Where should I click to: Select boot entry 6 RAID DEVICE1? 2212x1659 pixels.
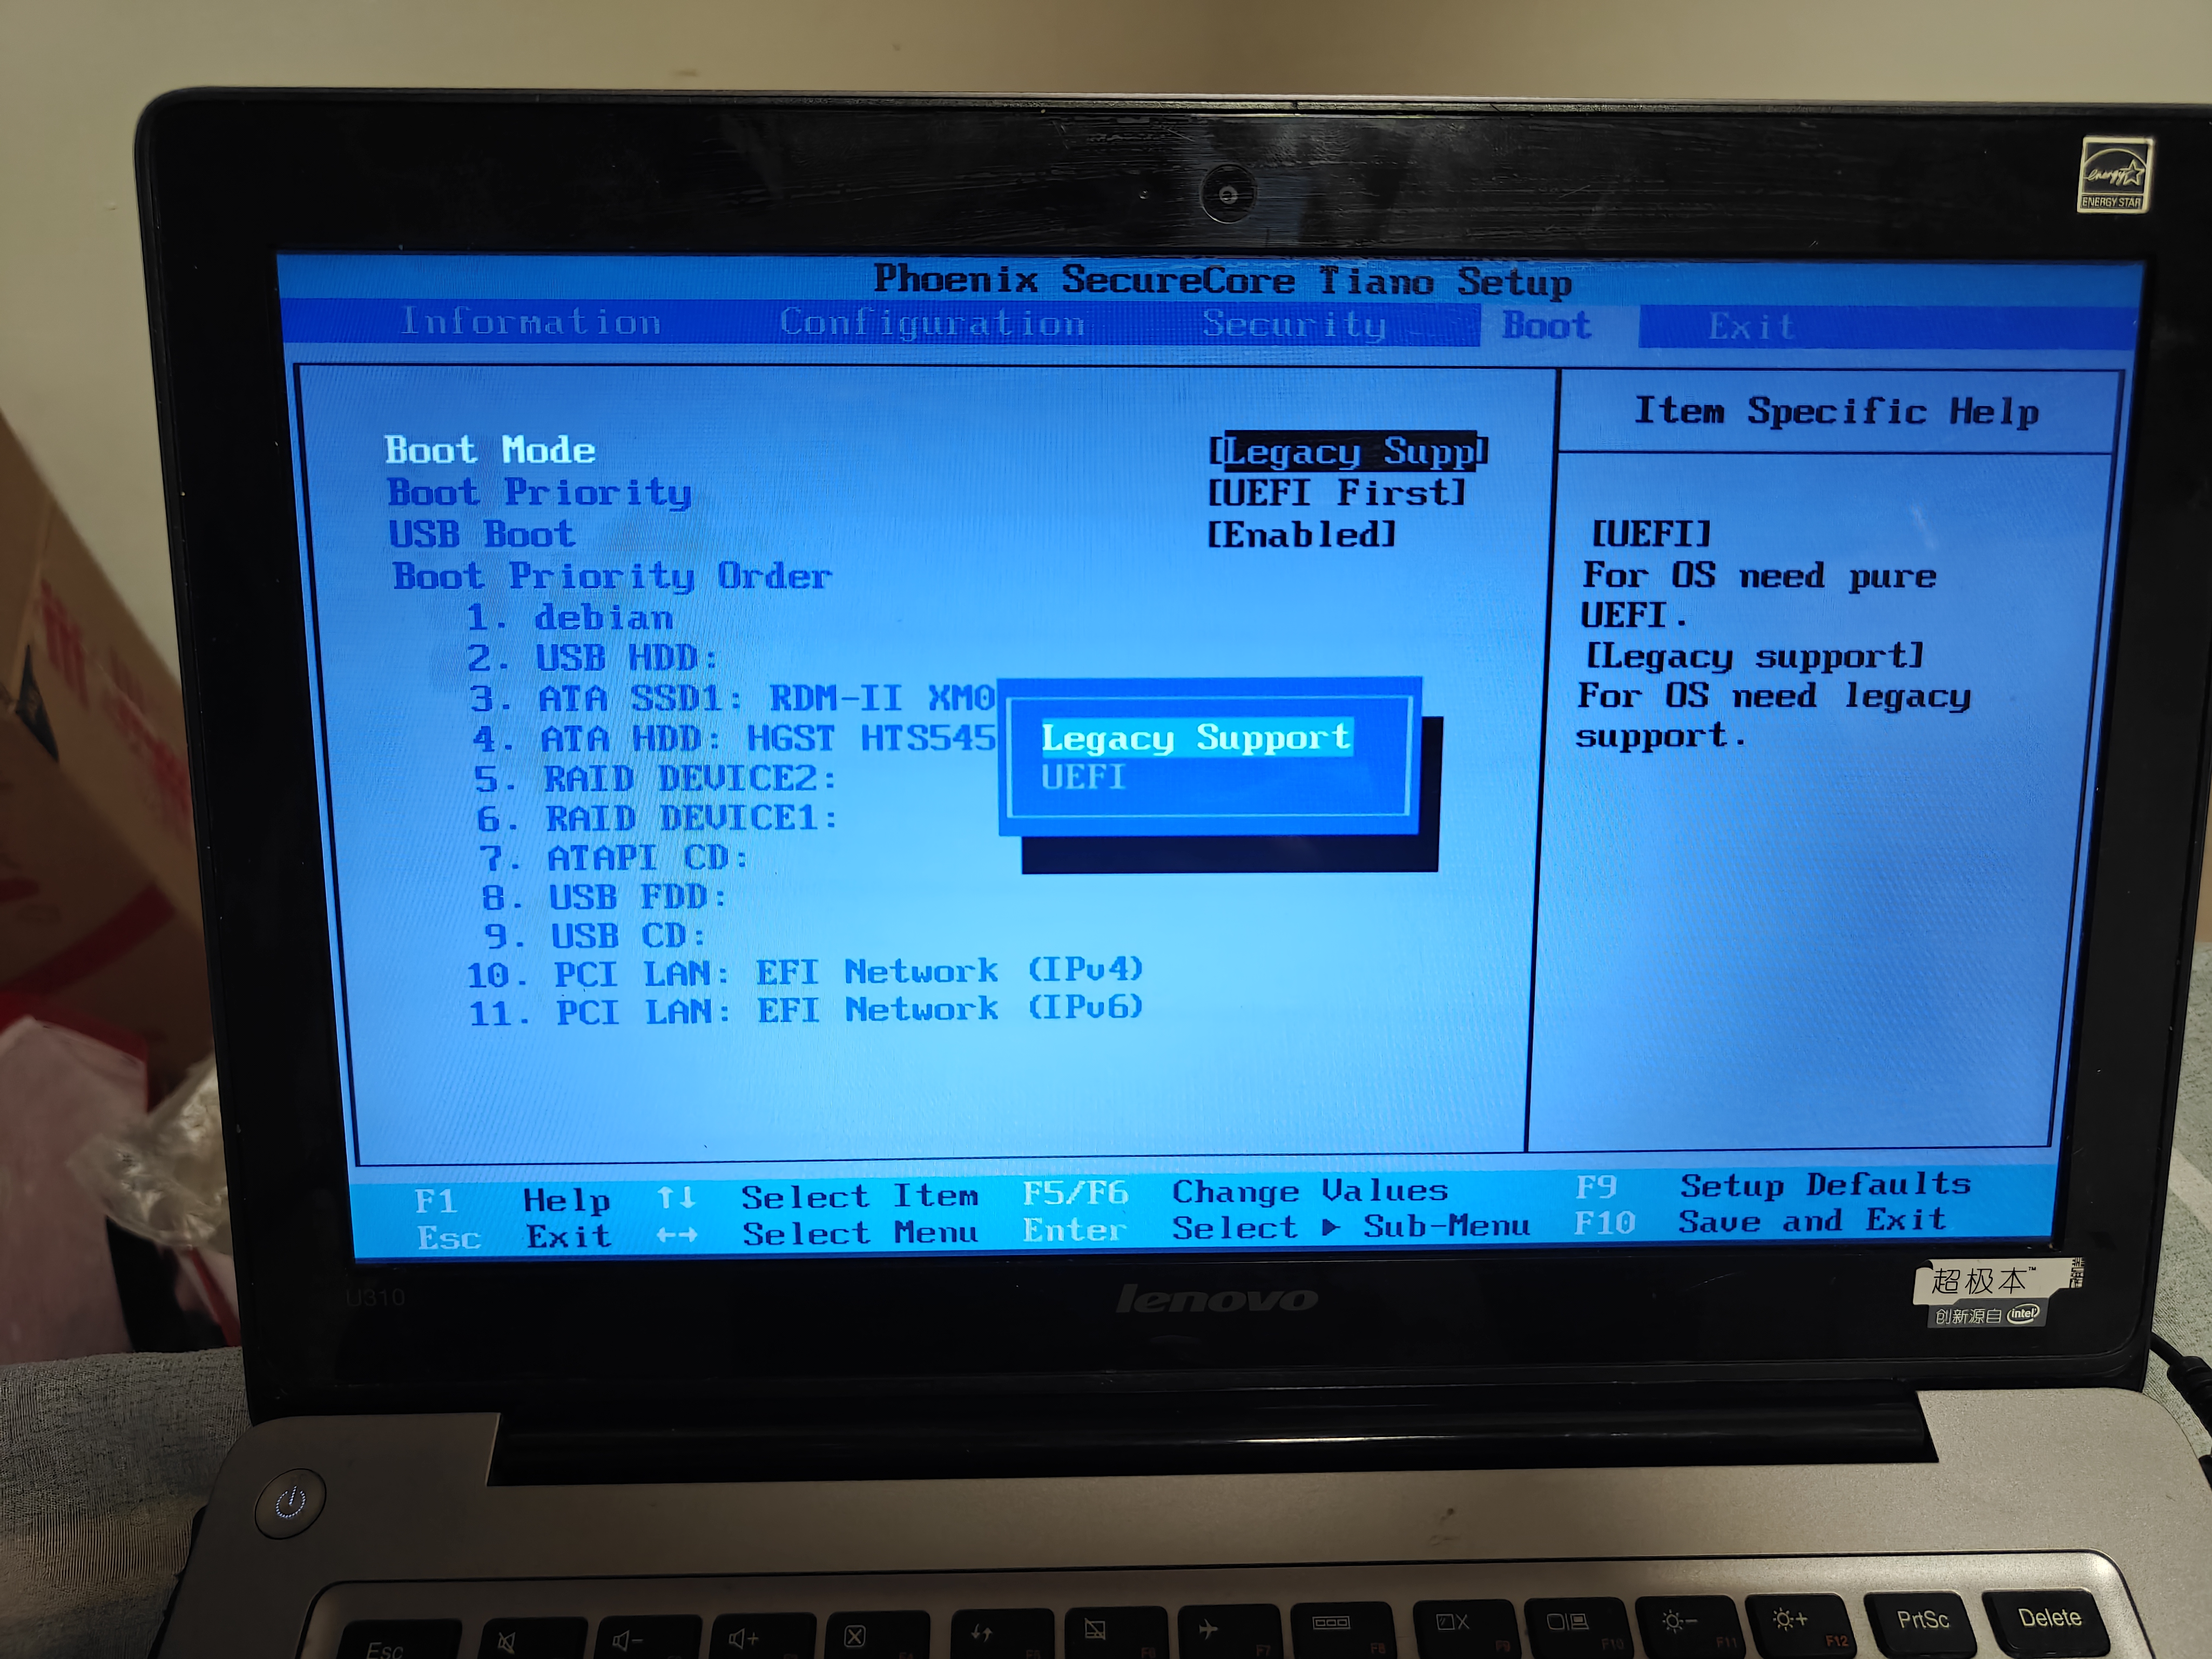(x=657, y=819)
